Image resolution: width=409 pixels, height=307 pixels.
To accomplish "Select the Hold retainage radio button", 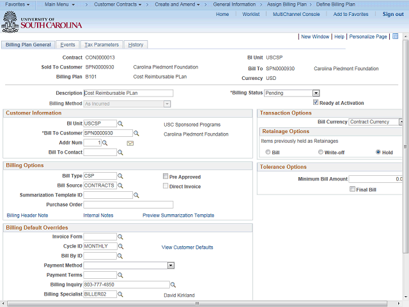I will coord(378,152).
